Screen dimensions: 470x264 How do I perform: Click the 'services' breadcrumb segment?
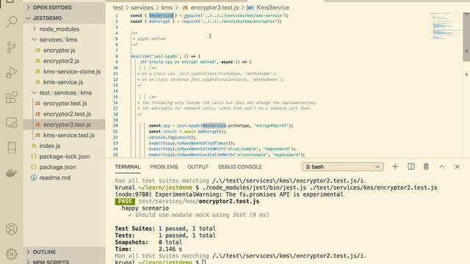[x=142, y=7]
